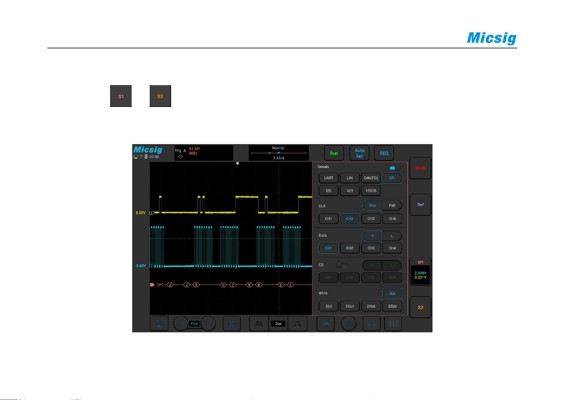Set Data polarity to L
This screenshot has width=565, height=400.
pyautogui.click(x=392, y=236)
